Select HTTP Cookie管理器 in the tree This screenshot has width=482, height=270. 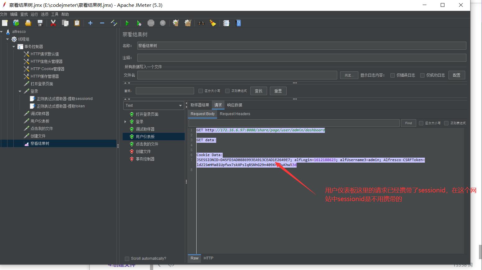tap(47, 69)
